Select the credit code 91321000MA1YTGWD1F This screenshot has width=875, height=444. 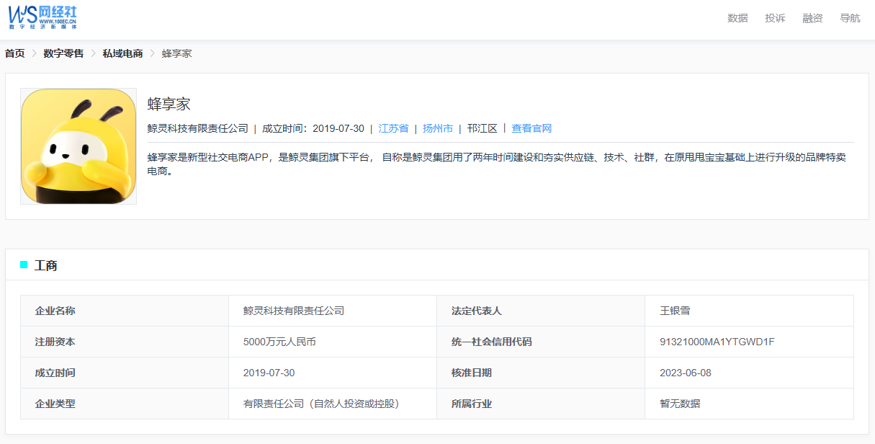(717, 342)
